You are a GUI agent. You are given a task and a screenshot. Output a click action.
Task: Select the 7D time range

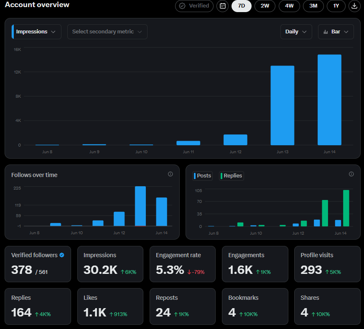(242, 6)
